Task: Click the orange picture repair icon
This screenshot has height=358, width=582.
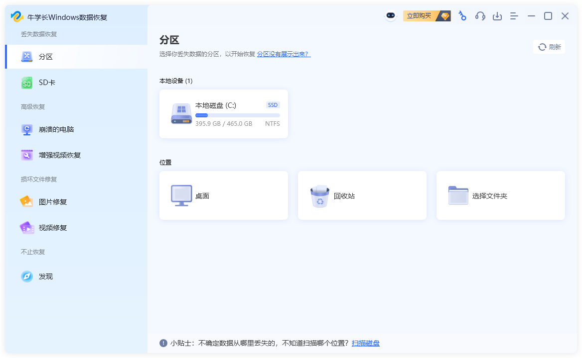Action: [x=27, y=202]
